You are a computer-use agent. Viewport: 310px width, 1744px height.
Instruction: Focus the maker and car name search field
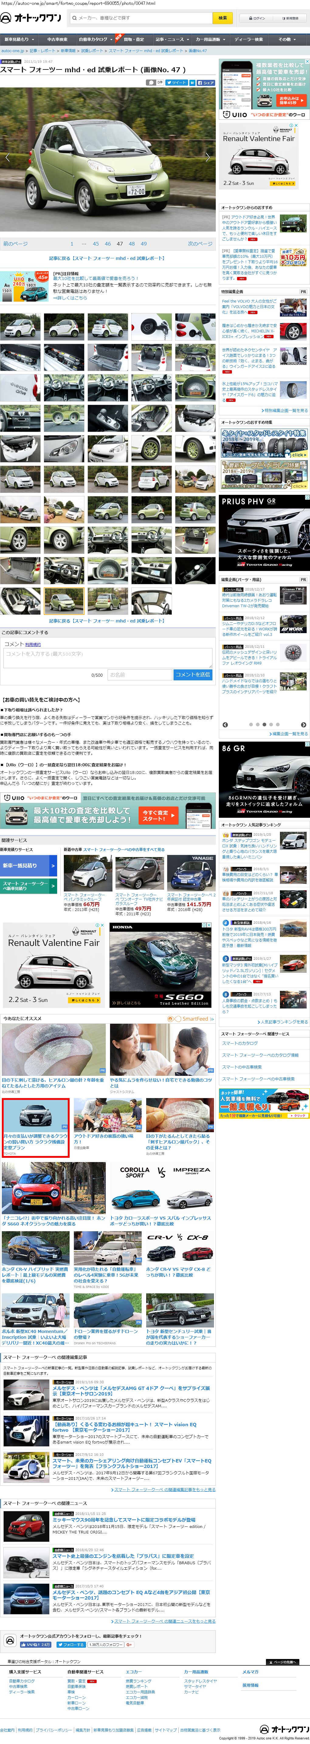[141, 18]
